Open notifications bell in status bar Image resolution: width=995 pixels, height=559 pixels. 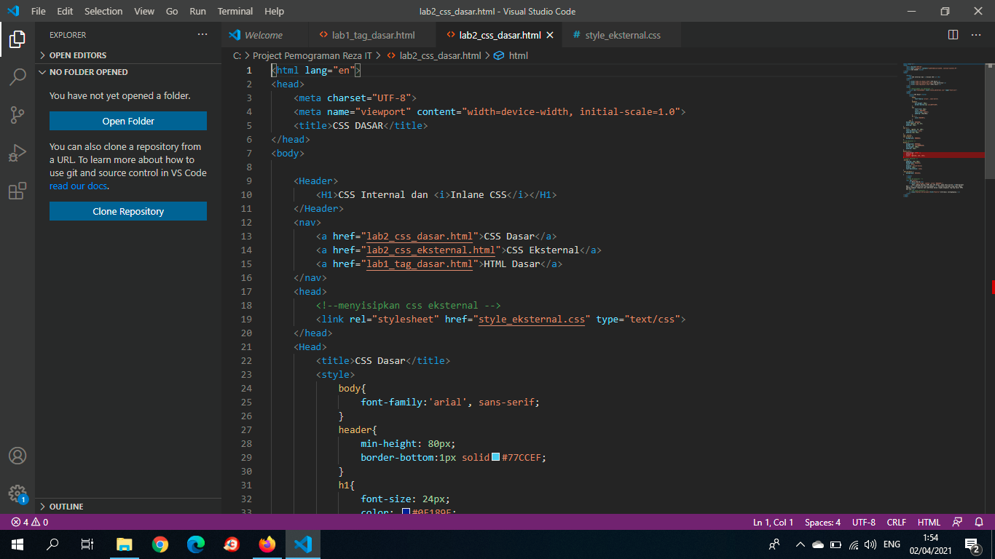pyautogui.click(x=979, y=522)
